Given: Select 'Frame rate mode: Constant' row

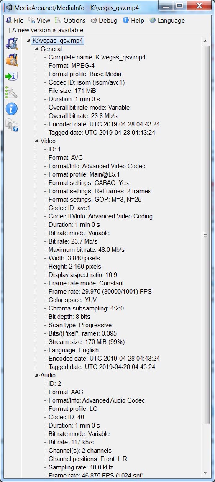Looking at the screenshot, I should tap(86, 283).
